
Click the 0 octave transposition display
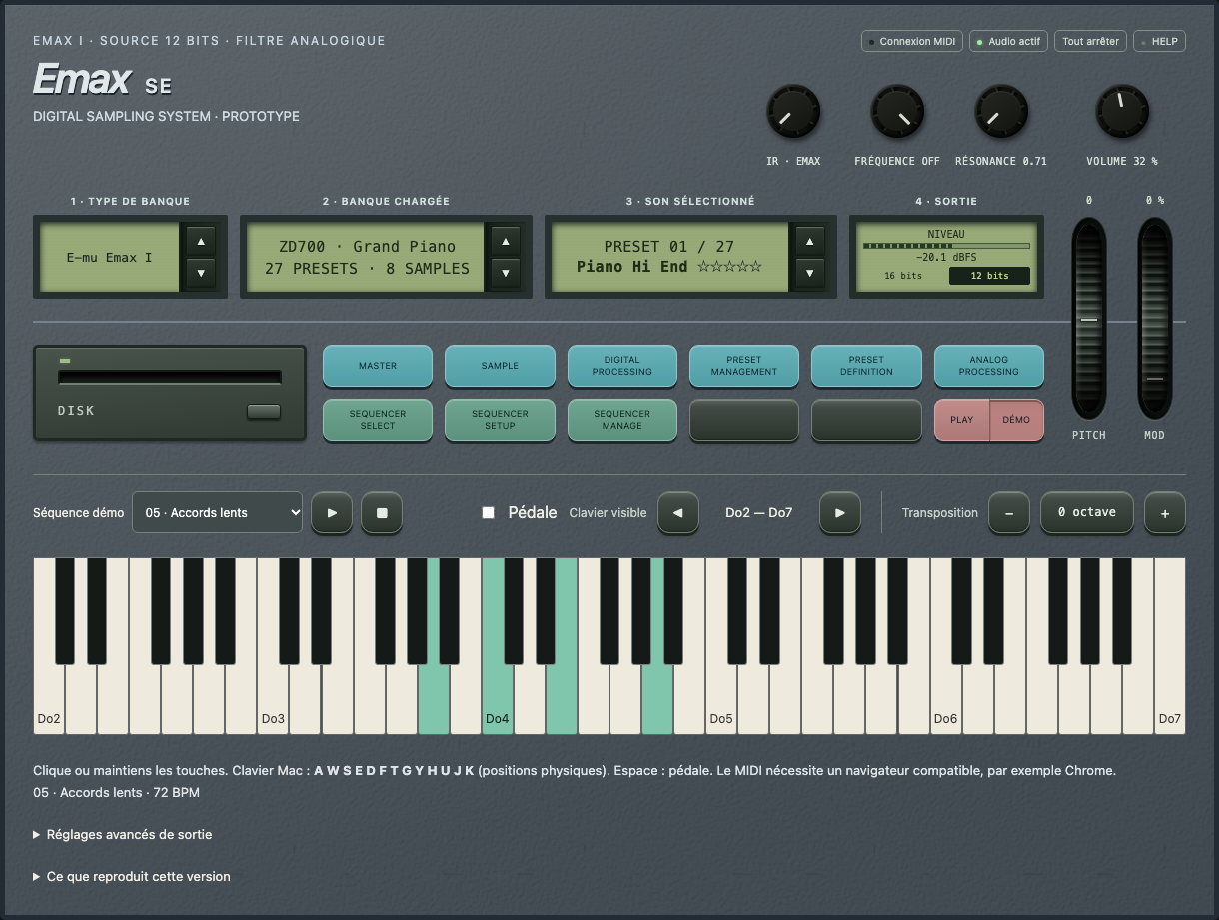click(x=1087, y=512)
